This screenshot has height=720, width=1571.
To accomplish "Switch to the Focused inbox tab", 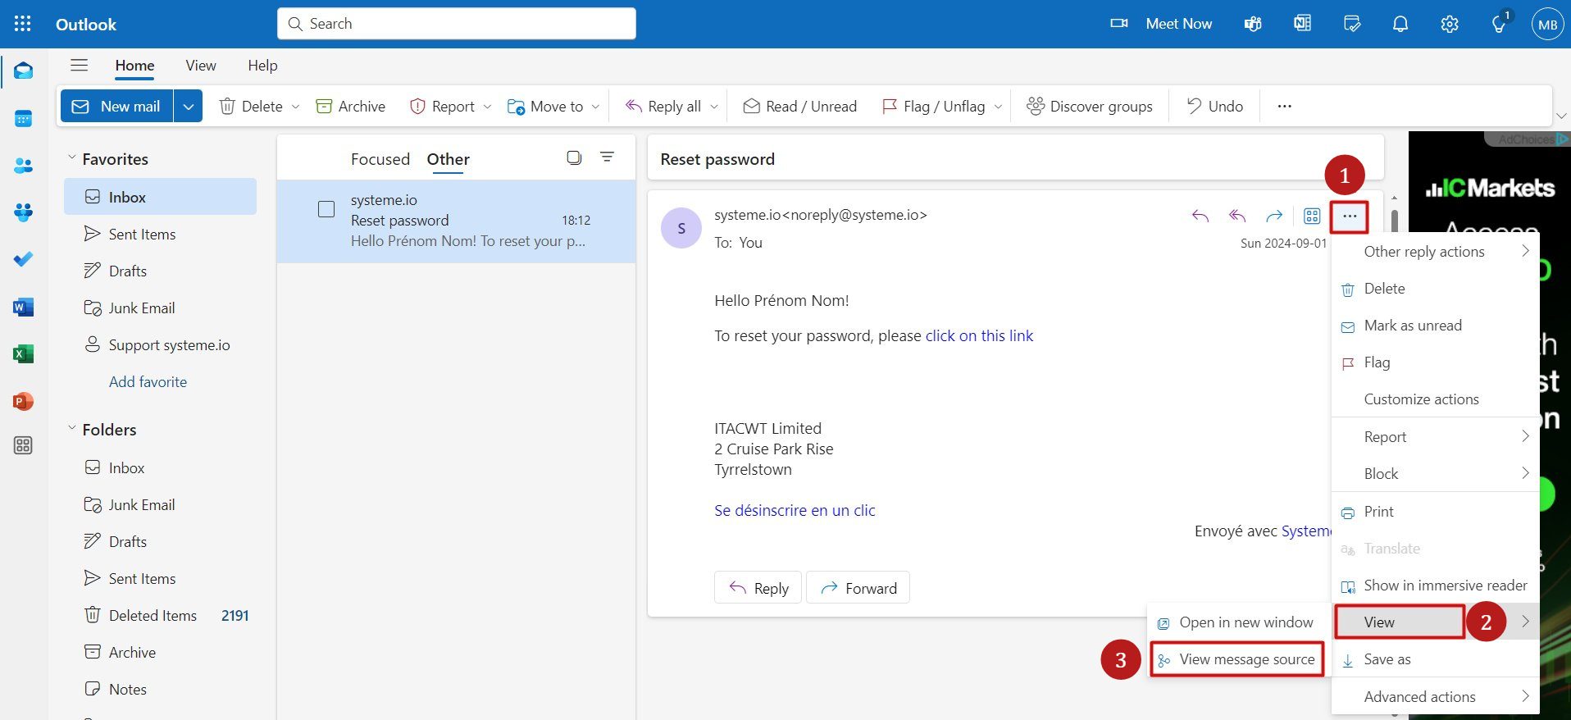I will [x=380, y=159].
